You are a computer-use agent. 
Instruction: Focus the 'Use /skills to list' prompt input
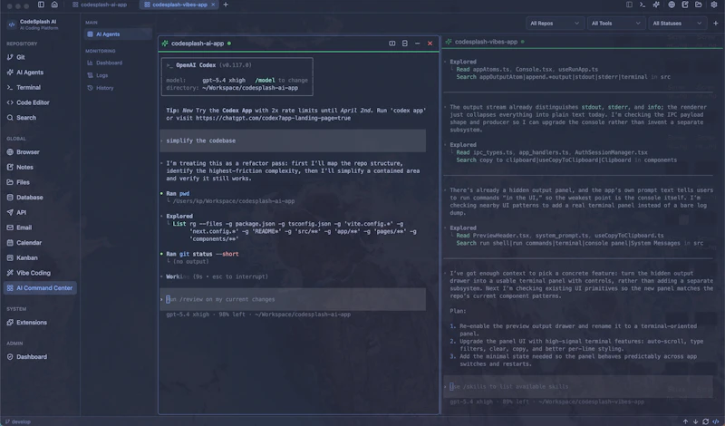[578, 387]
